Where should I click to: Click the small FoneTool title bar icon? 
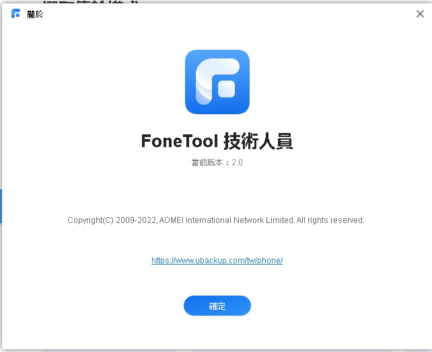tap(15, 13)
